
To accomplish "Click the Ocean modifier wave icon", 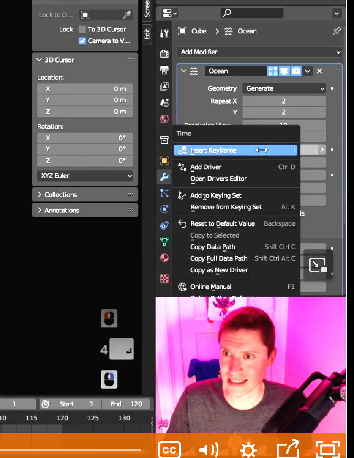I will pos(194,71).
